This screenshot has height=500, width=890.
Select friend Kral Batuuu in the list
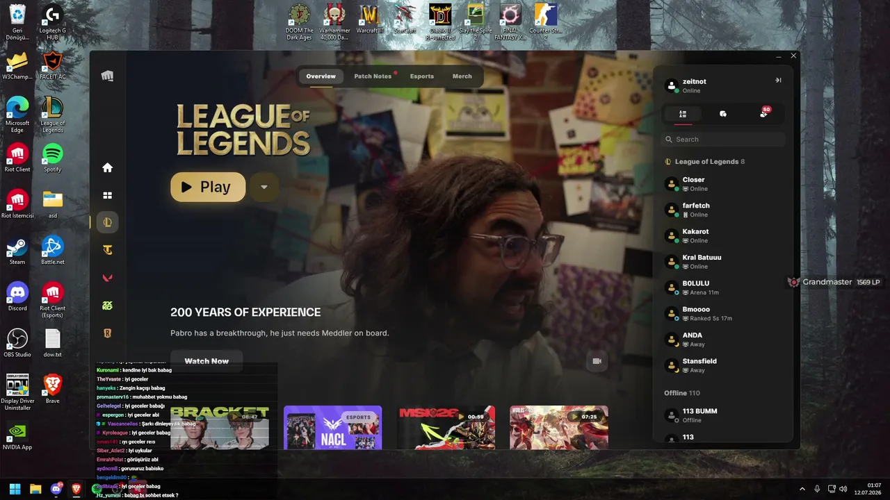pos(723,262)
